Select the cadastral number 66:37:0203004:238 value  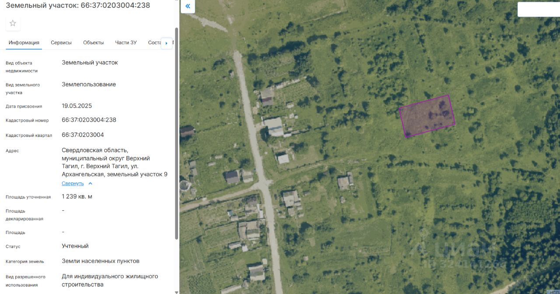(89, 120)
